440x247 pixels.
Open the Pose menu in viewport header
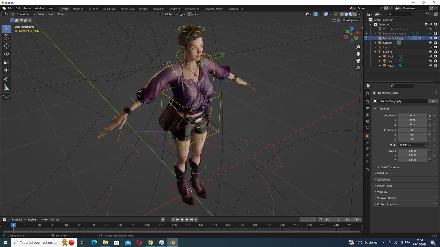tap(61, 14)
